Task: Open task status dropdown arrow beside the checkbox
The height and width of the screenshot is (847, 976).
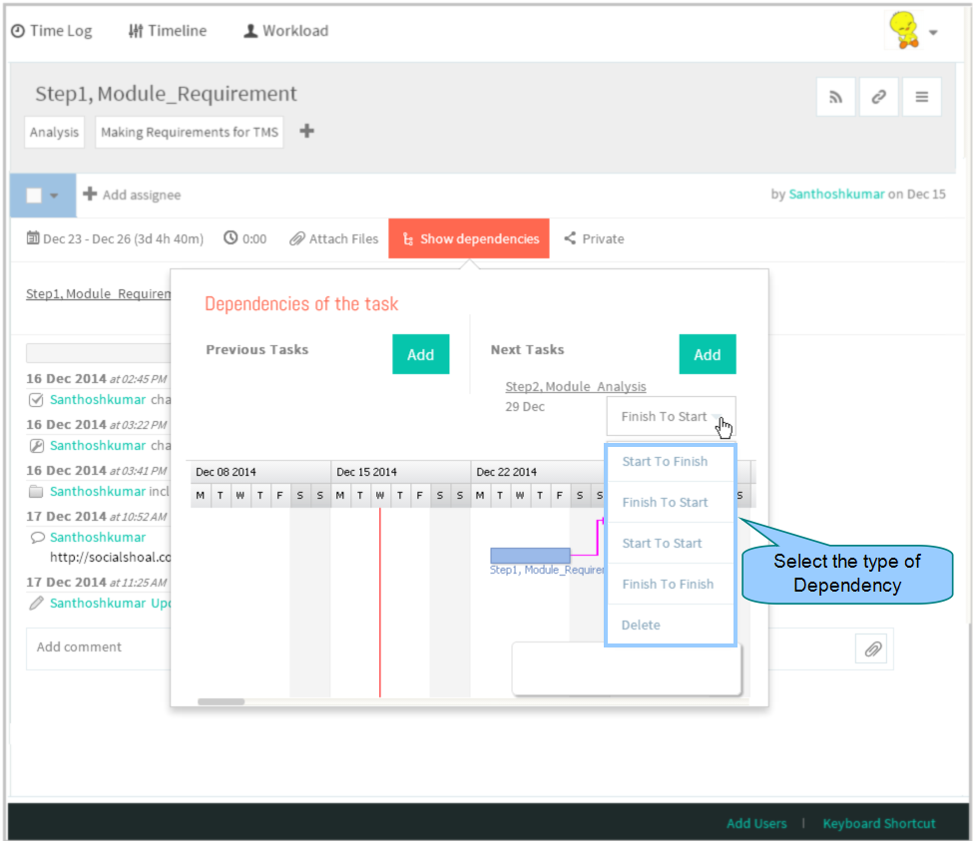Action: (54, 196)
